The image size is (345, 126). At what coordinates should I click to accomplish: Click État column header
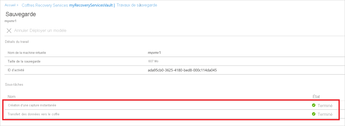[x=316, y=96]
